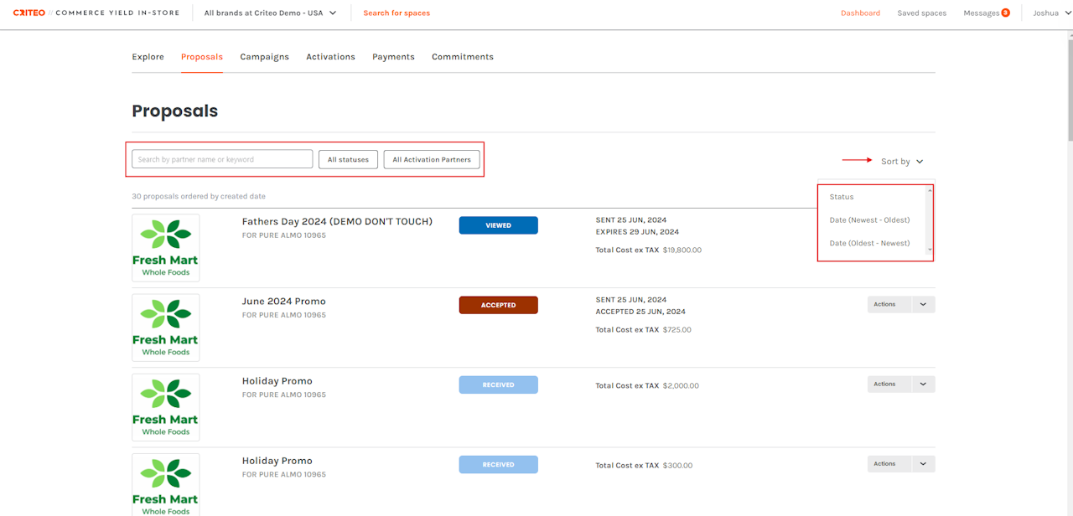Click the All statuses filter button
Viewport: 1073px width, 516px height.
tap(348, 159)
